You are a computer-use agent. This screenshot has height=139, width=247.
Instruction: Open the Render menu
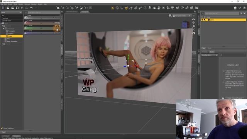click(20, 4)
